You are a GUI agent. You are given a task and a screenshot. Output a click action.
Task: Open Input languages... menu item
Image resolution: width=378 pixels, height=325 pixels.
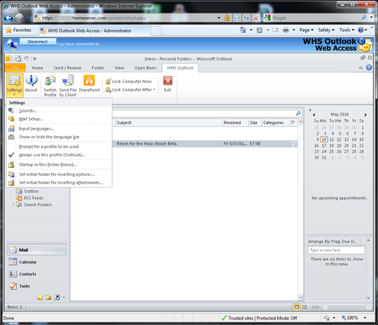click(x=60, y=129)
